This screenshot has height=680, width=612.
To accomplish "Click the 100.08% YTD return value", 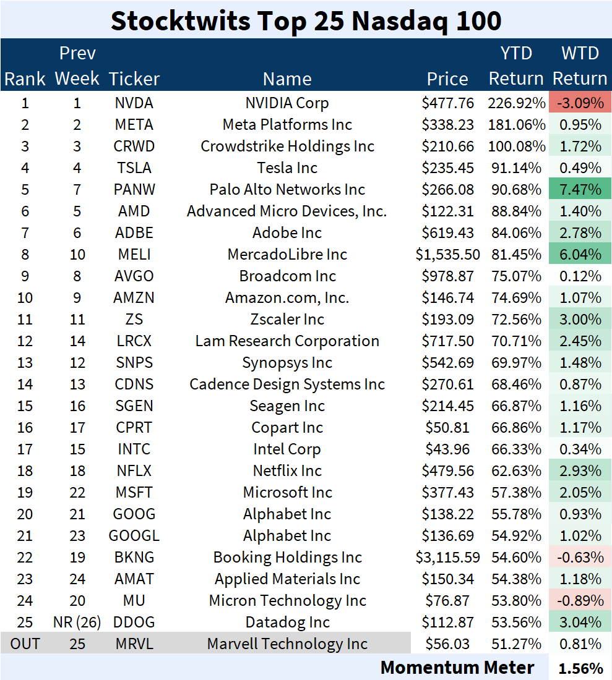I will [x=517, y=146].
